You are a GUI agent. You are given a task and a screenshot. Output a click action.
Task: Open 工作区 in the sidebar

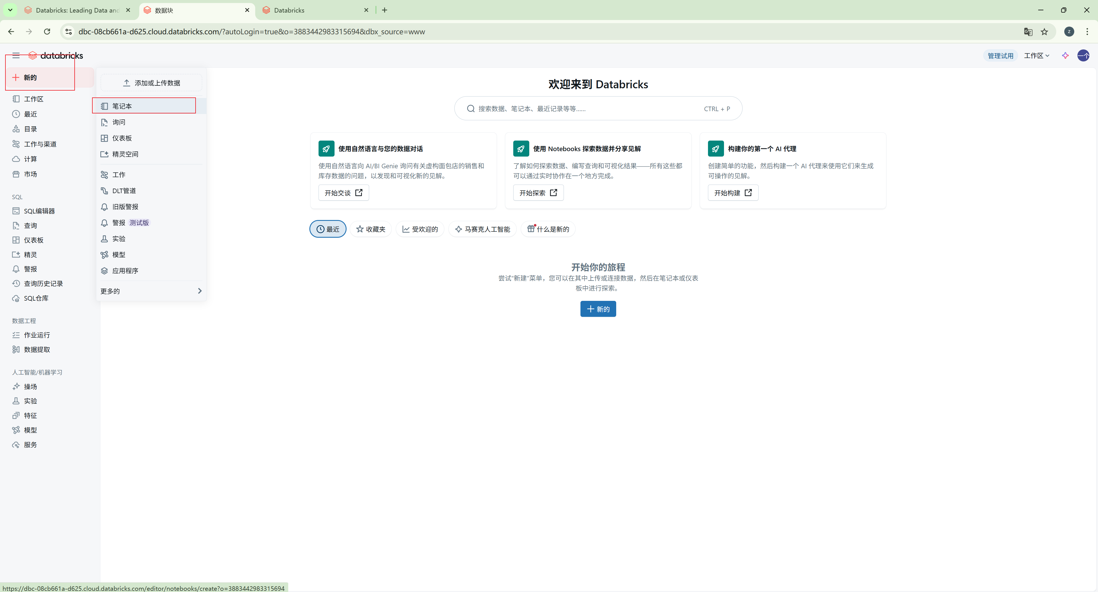[x=49, y=99]
